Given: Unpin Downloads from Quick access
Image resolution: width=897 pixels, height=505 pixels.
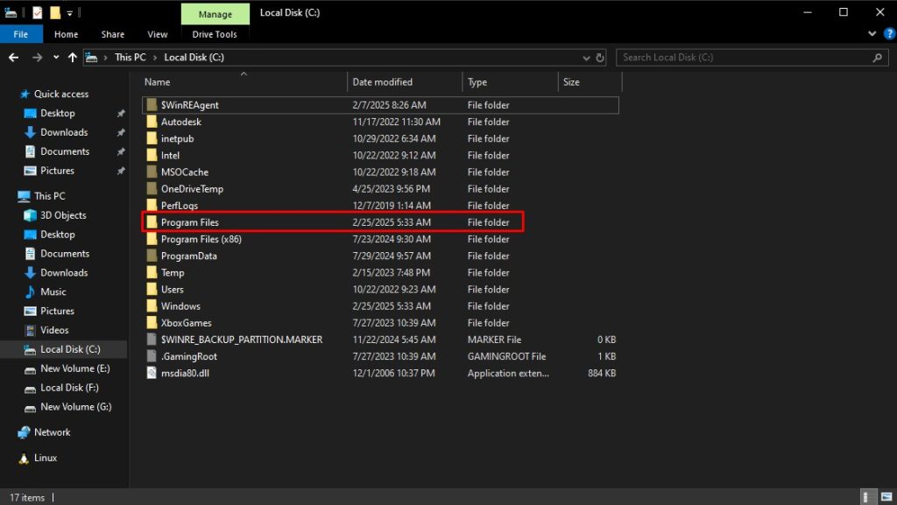Looking at the screenshot, I should tap(122, 131).
